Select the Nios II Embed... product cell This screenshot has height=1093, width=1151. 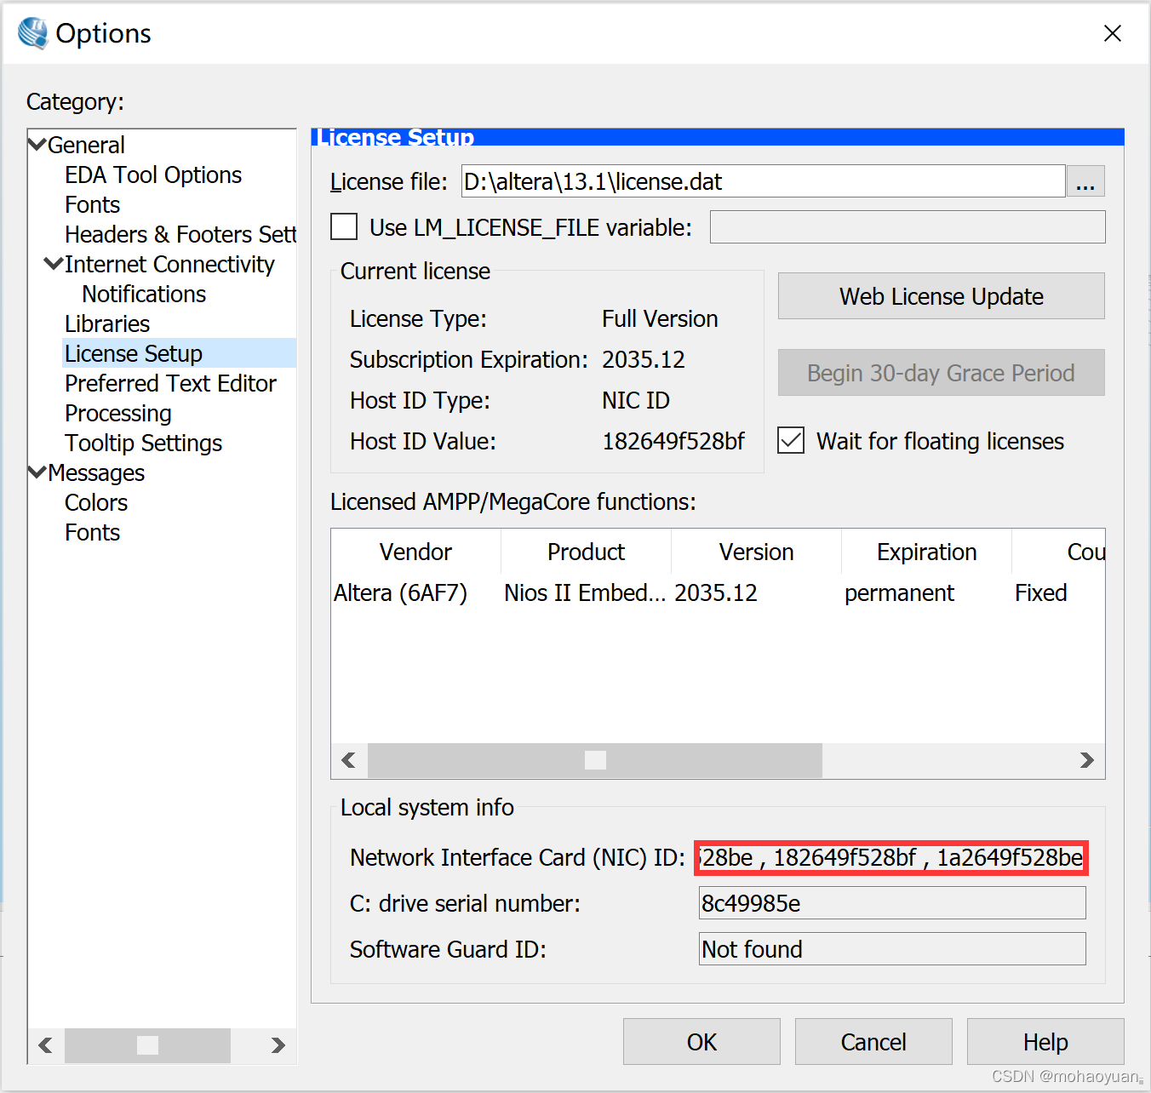pyautogui.click(x=585, y=592)
